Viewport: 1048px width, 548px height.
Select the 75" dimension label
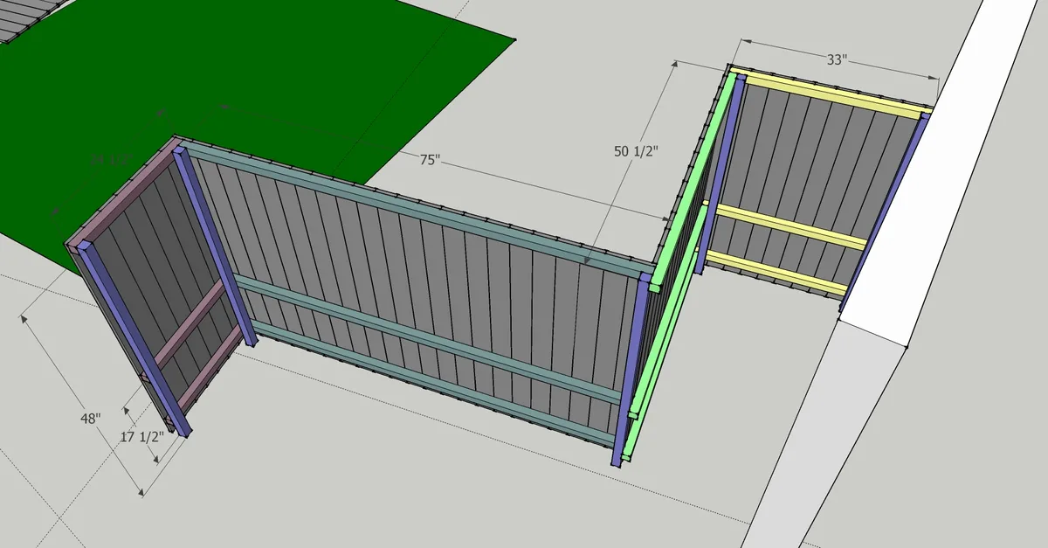pos(430,160)
